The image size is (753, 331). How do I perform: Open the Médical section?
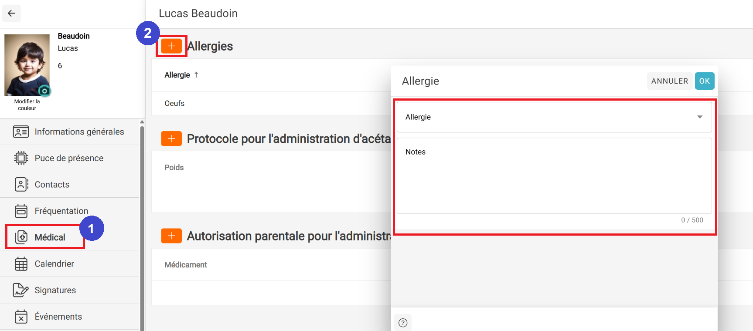tap(50, 237)
